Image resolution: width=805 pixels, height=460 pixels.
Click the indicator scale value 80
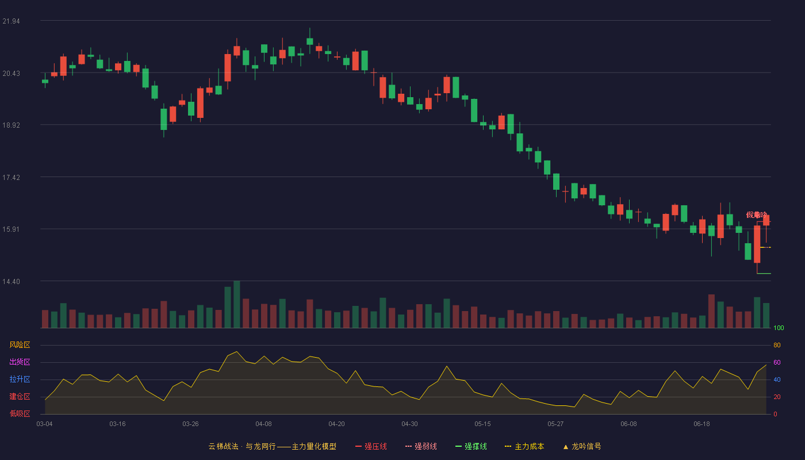tap(777, 346)
